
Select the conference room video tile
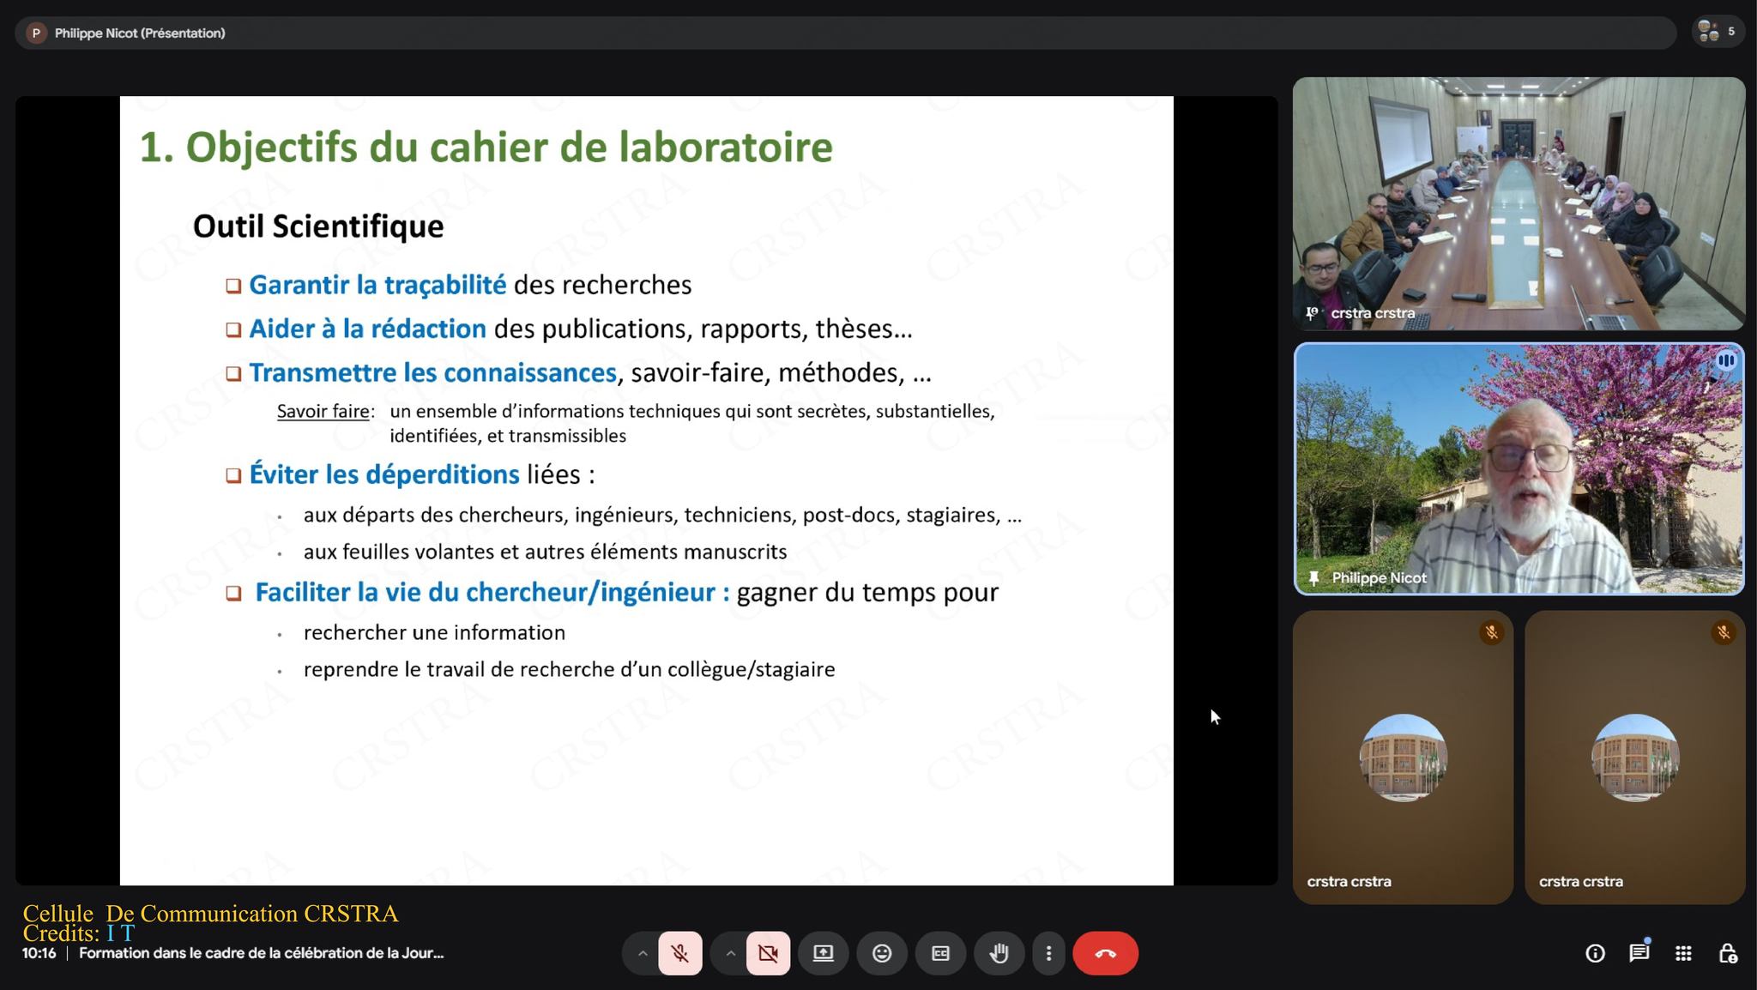(1519, 203)
